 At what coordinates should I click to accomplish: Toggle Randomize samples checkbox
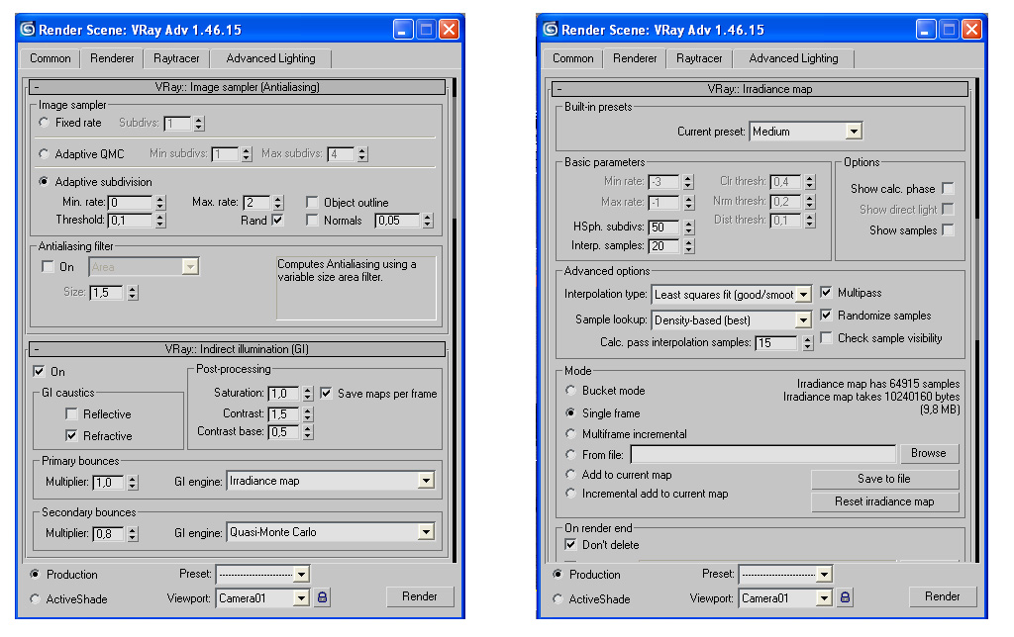(x=826, y=315)
